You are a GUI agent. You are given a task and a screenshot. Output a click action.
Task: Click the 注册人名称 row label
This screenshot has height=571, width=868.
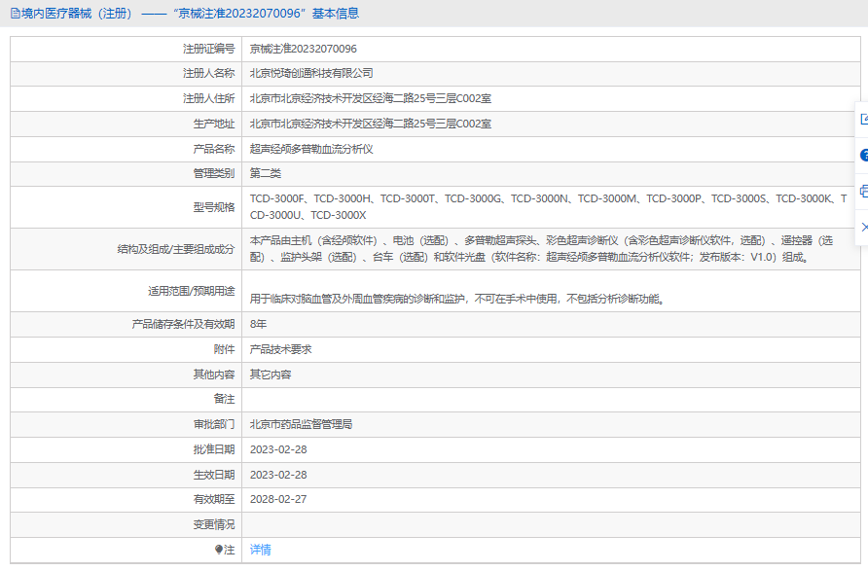tap(208, 73)
